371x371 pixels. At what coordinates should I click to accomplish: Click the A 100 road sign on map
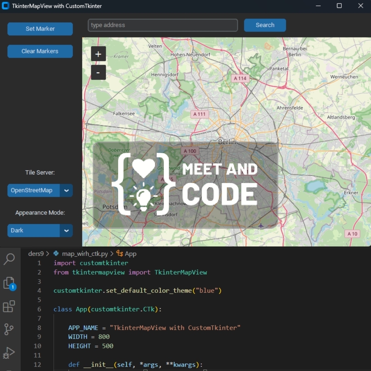click(190, 151)
